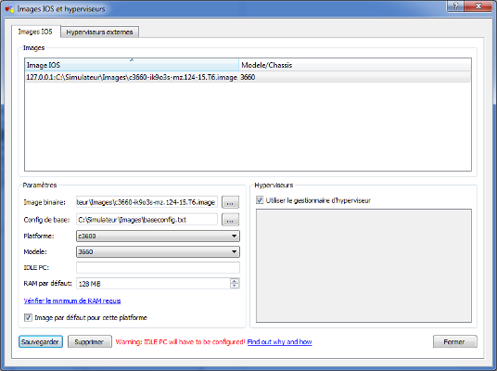This screenshot has width=497, height=371.
Task: Select the Images IOS tab
Action: click(35, 32)
